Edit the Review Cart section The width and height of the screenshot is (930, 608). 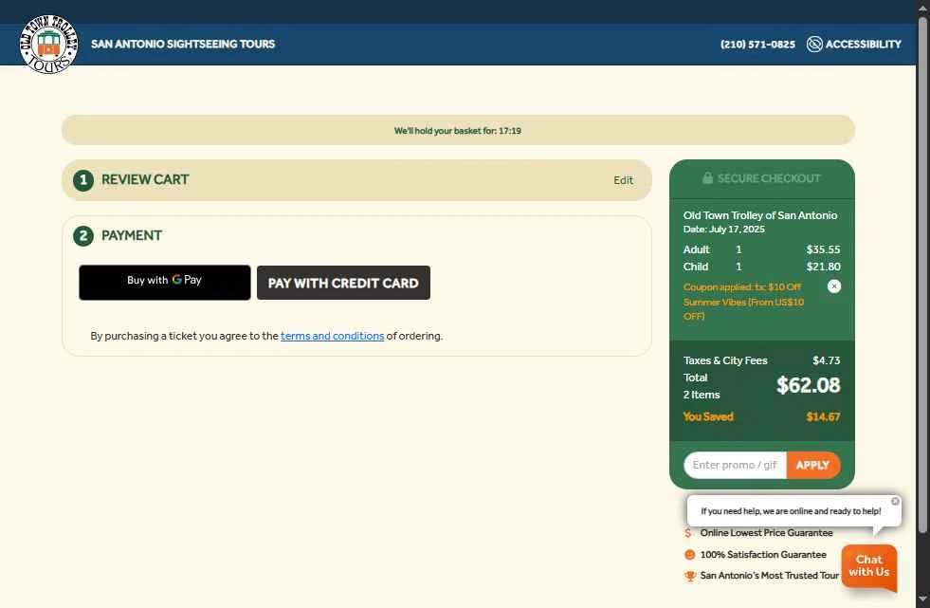pyautogui.click(x=624, y=180)
